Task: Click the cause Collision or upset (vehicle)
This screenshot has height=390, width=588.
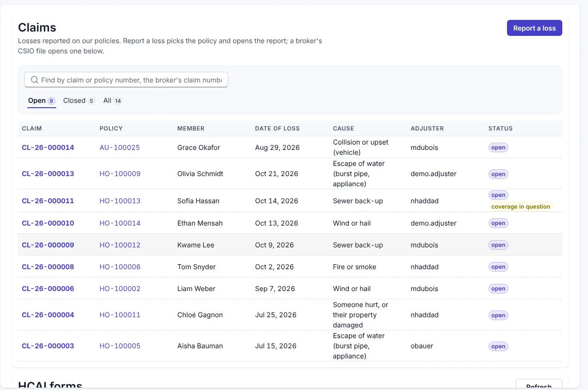Action: (360, 147)
